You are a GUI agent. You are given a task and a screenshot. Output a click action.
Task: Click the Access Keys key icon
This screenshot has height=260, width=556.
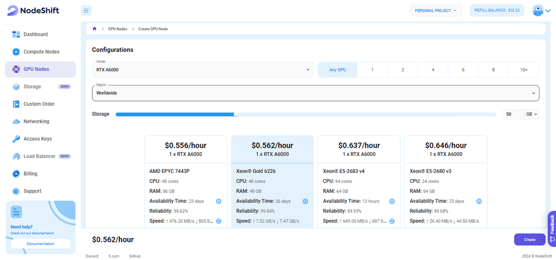click(16, 138)
